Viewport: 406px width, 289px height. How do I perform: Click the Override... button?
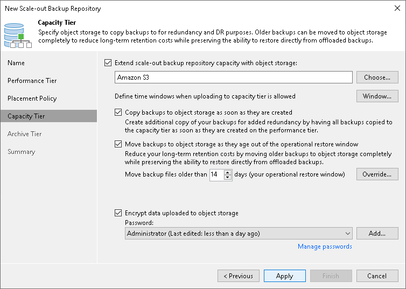pos(377,174)
